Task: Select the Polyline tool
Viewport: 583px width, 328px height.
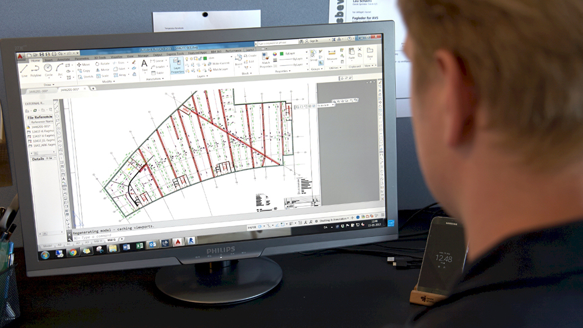Action: tap(36, 70)
